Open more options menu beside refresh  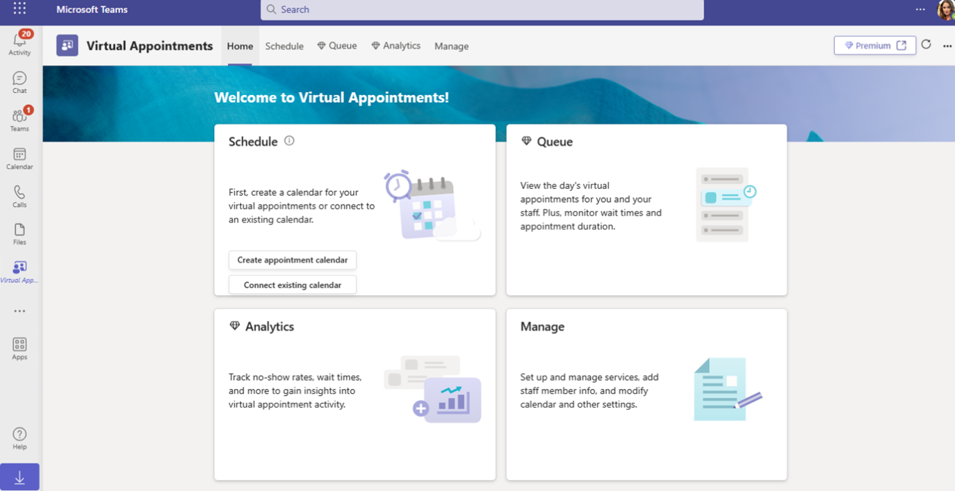tap(947, 46)
